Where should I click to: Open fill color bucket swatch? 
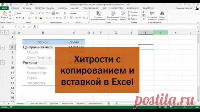(x=36, y=18)
